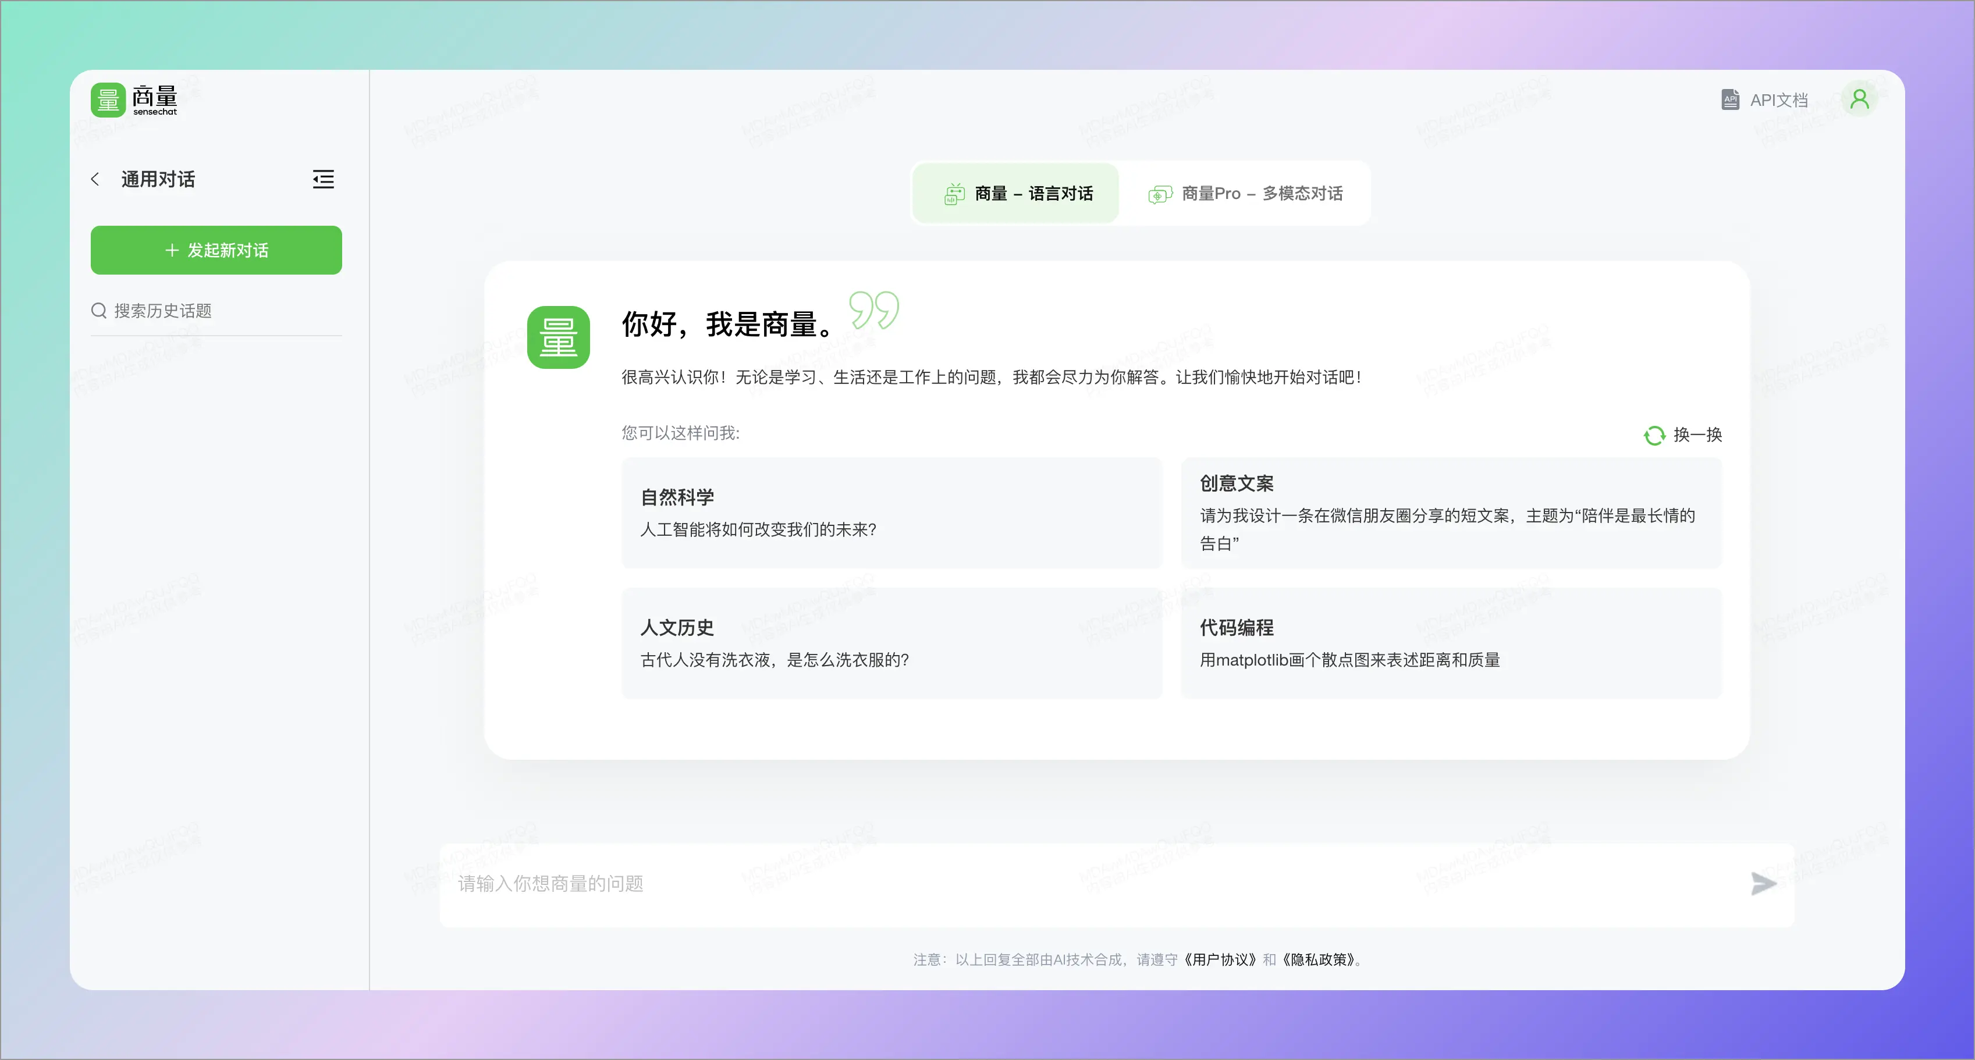Select the 代码编程 matplotlib suggestion card
1975x1060 pixels.
pyautogui.click(x=1451, y=643)
